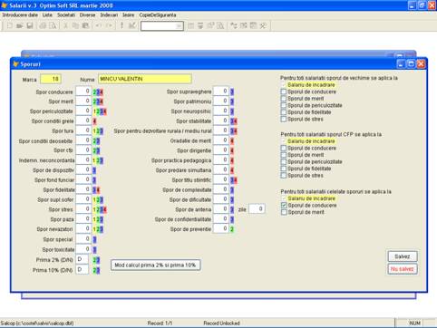Image resolution: width=437 pixels, height=328 pixels.
Task: Click the Marca field showing 18
Action: coord(51,79)
